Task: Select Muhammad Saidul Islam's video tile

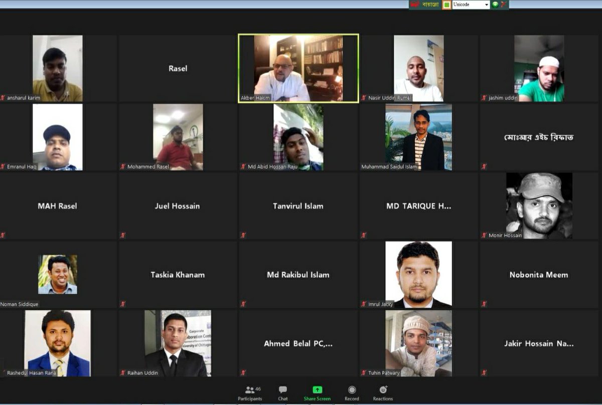Action: tap(419, 137)
